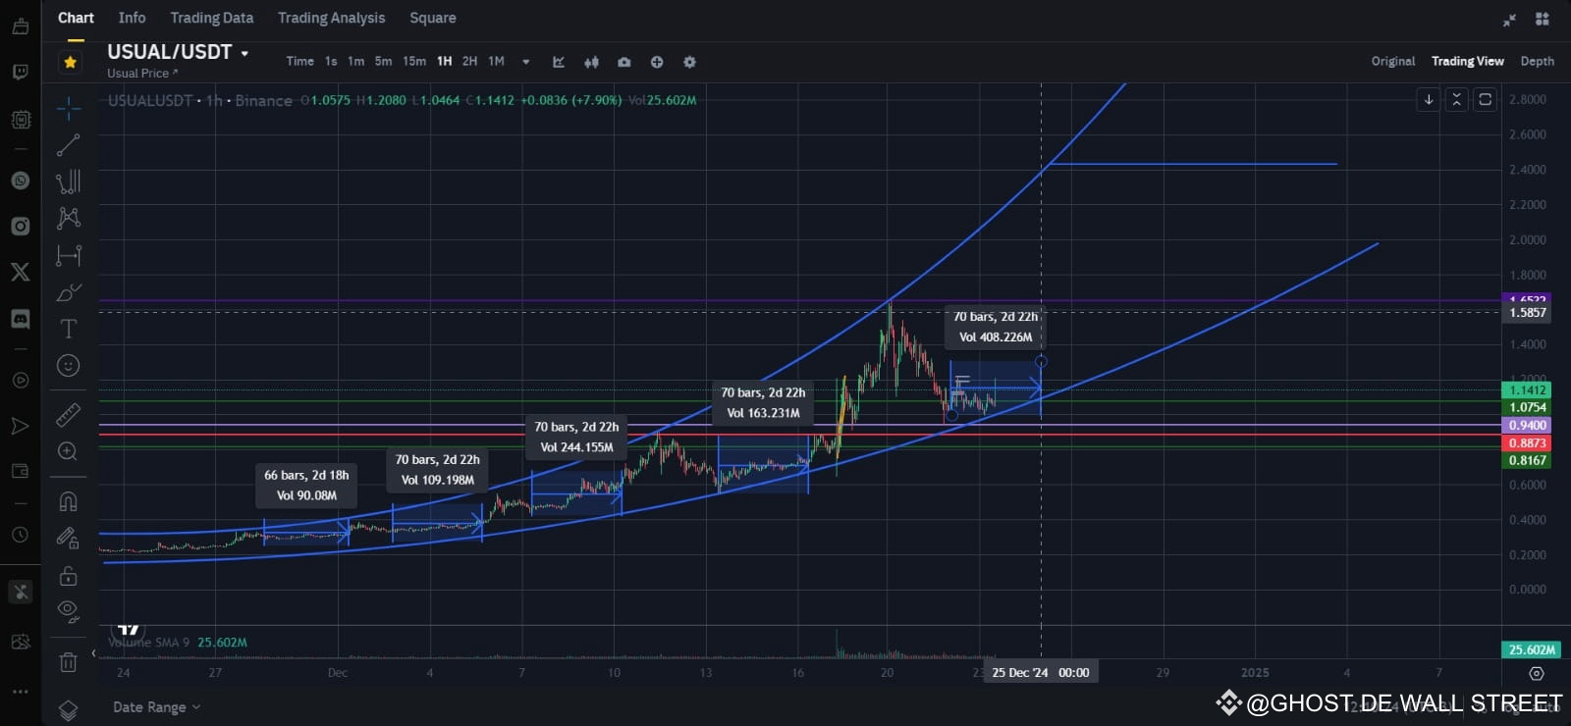Open the Usual Price link
This screenshot has width=1571, height=726.
(x=142, y=74)
